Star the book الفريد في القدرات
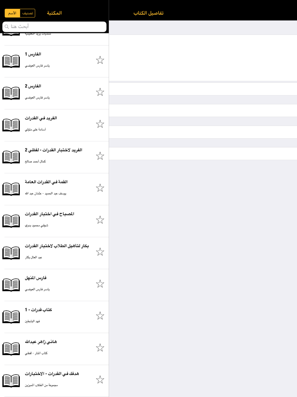This screenshot has width=297, height=397. [100, 124]
